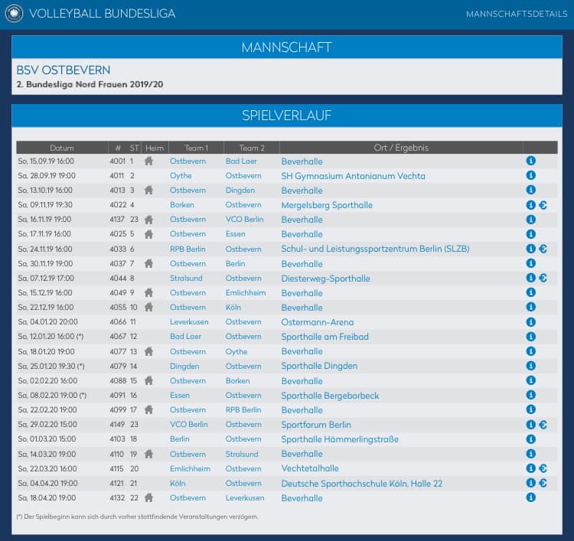The height and width of the screenshot is (541, 574).
Task: Click the Datum column header
Action: [x=62, y=148]
